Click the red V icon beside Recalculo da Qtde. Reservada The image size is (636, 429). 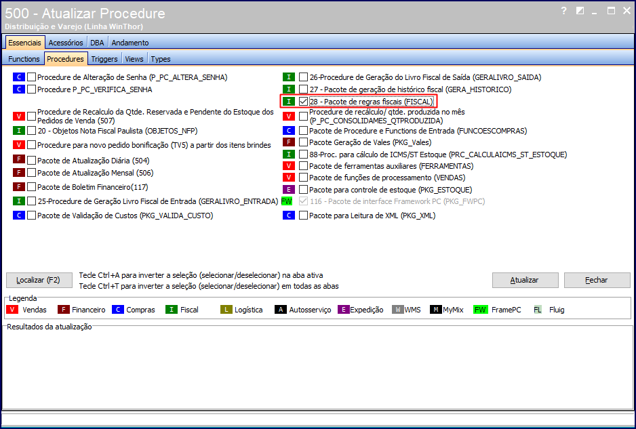pyautogui.click(x=19, y=117)
